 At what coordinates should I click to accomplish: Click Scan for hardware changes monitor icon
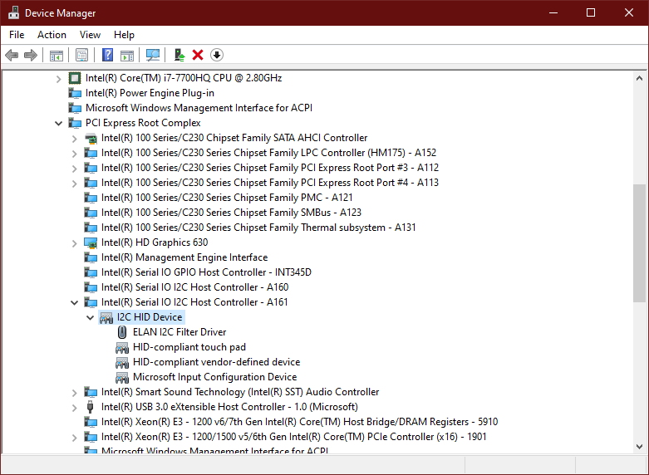(x=153, y=55)
